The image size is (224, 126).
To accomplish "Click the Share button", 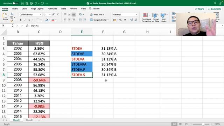I will tap(199, 9).
